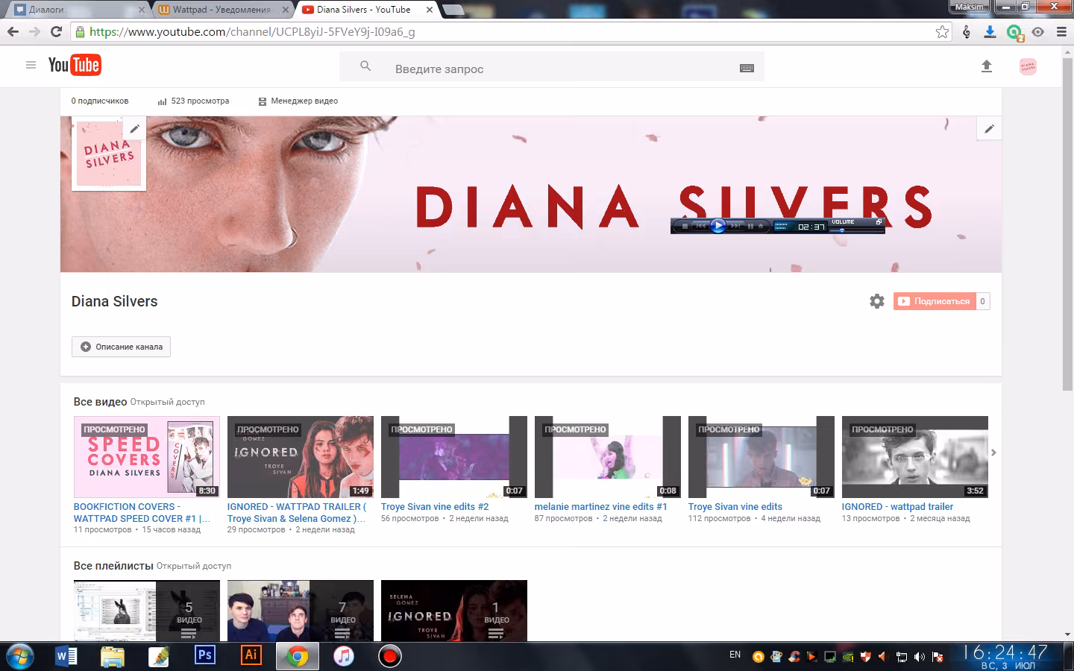Switch to the Диалоги tab
1074x671 pixels.
pyautogui.click(x=77, y=10)
